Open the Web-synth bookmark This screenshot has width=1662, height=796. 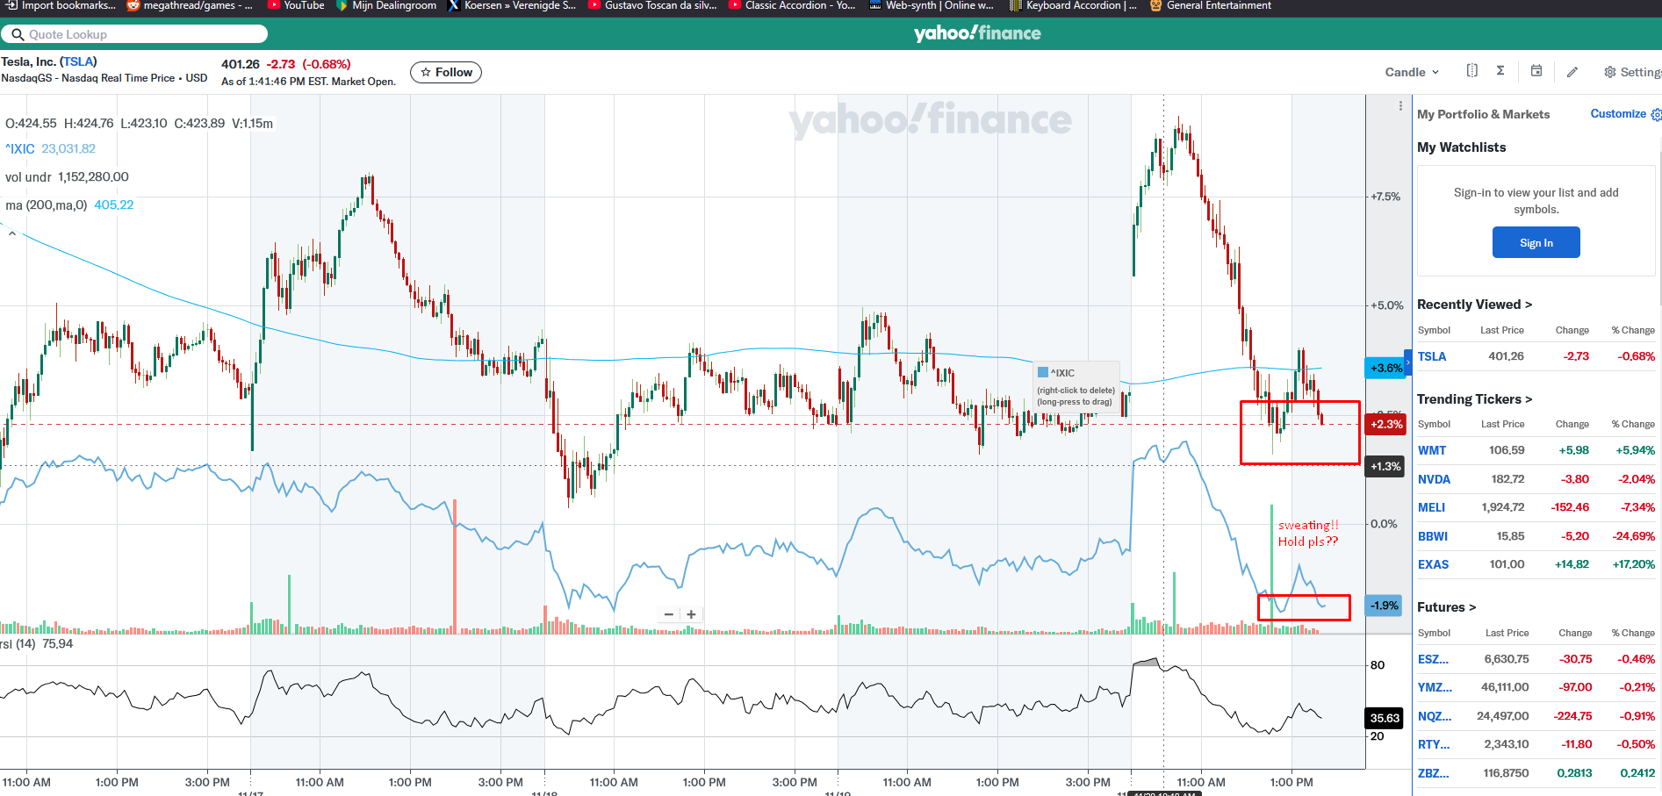(932, 5)
